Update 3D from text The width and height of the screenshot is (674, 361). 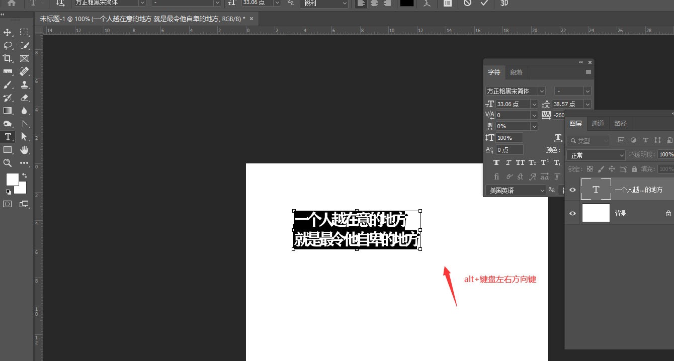click(x=504, y=3)
